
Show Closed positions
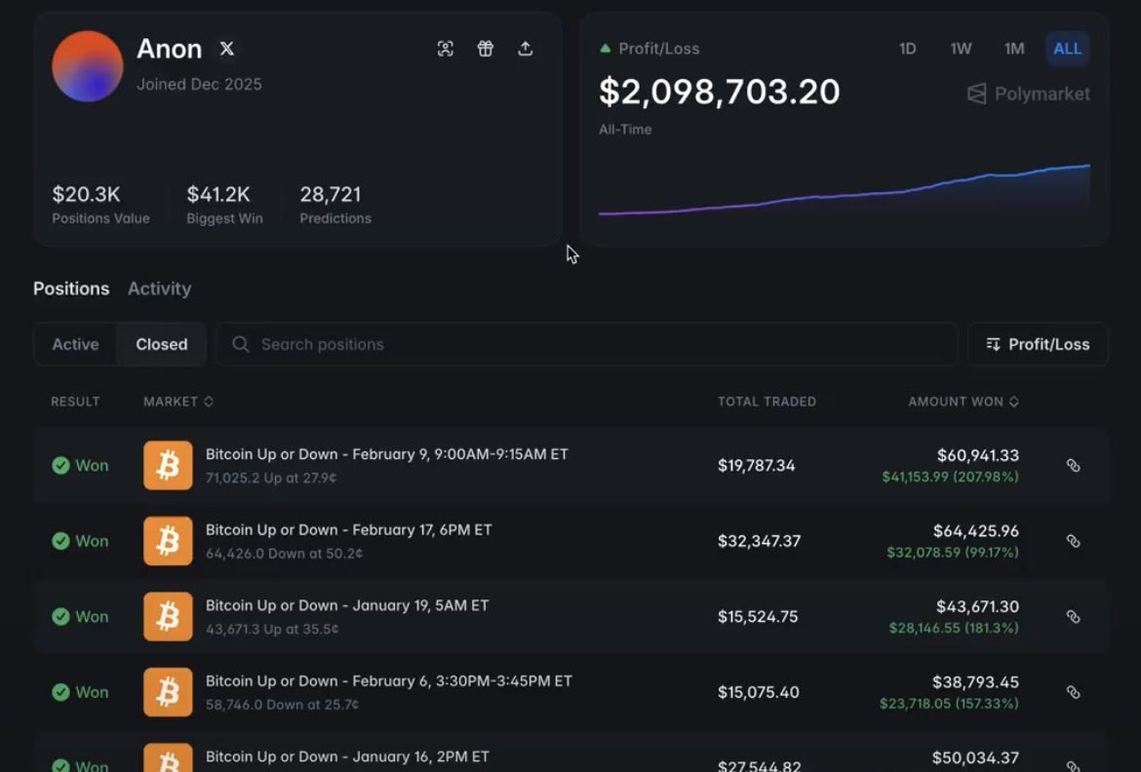(162, 344)
